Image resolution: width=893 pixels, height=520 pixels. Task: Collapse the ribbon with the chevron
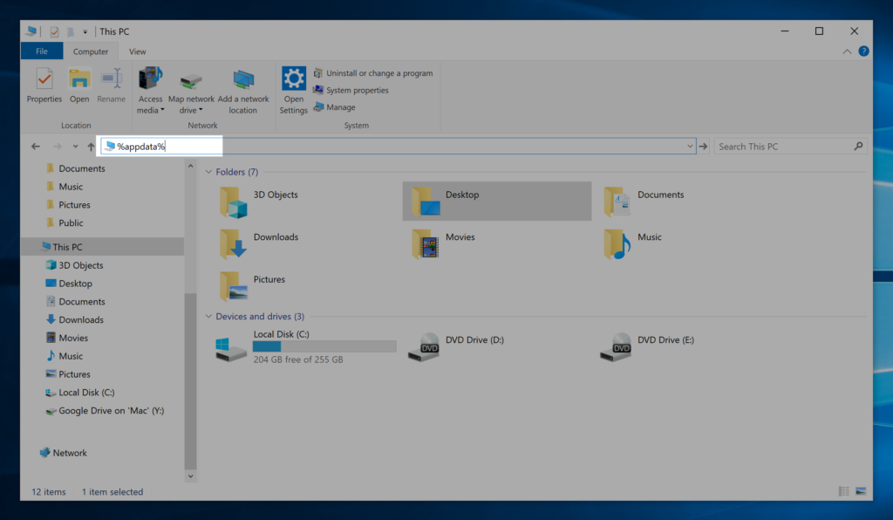tap(847, 51)
